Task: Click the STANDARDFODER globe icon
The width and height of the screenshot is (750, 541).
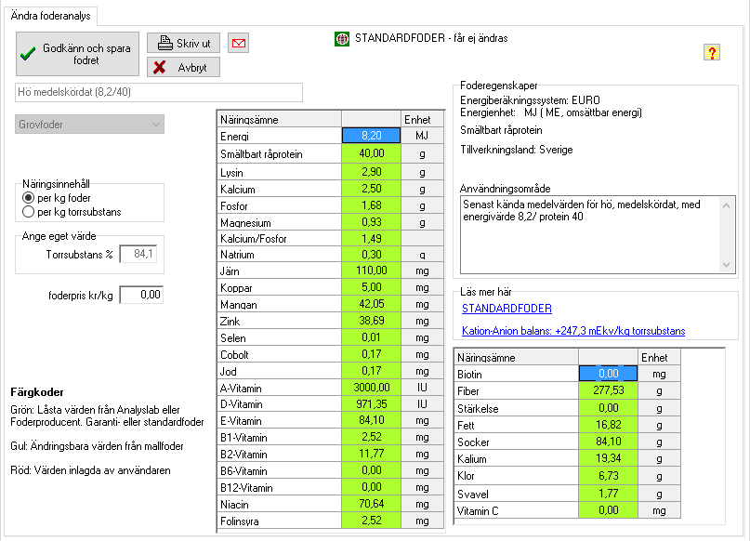Action: click(x=342, y=39)
